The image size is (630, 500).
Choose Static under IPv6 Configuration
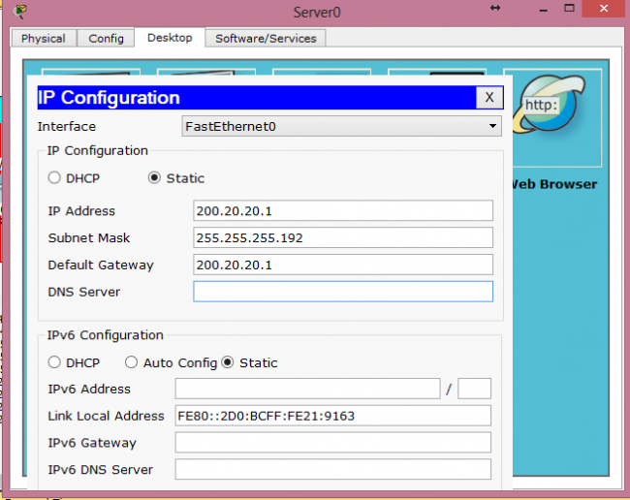pyautogui.click(x=229, y=362)
